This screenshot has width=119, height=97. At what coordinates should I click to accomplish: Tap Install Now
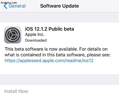pos(16,91)
